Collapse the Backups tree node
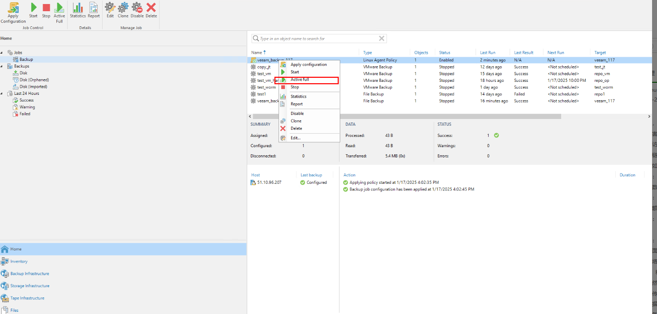This screenshot has width=657, height=314. click(x=2, y=66)
